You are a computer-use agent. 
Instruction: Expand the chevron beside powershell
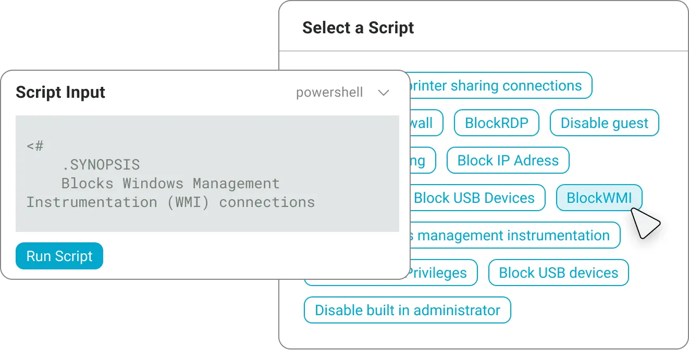click(384, 93)
